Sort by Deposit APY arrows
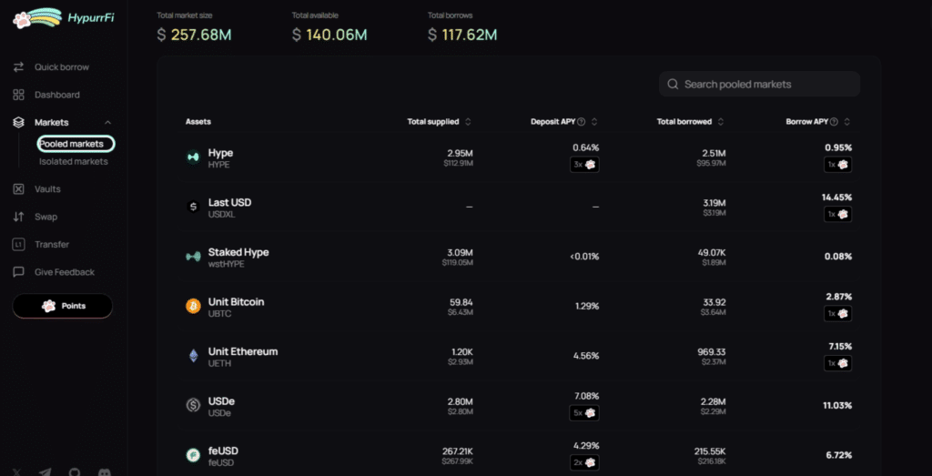The width and height of the screenshot is (932, 476). tap(594, 122)
